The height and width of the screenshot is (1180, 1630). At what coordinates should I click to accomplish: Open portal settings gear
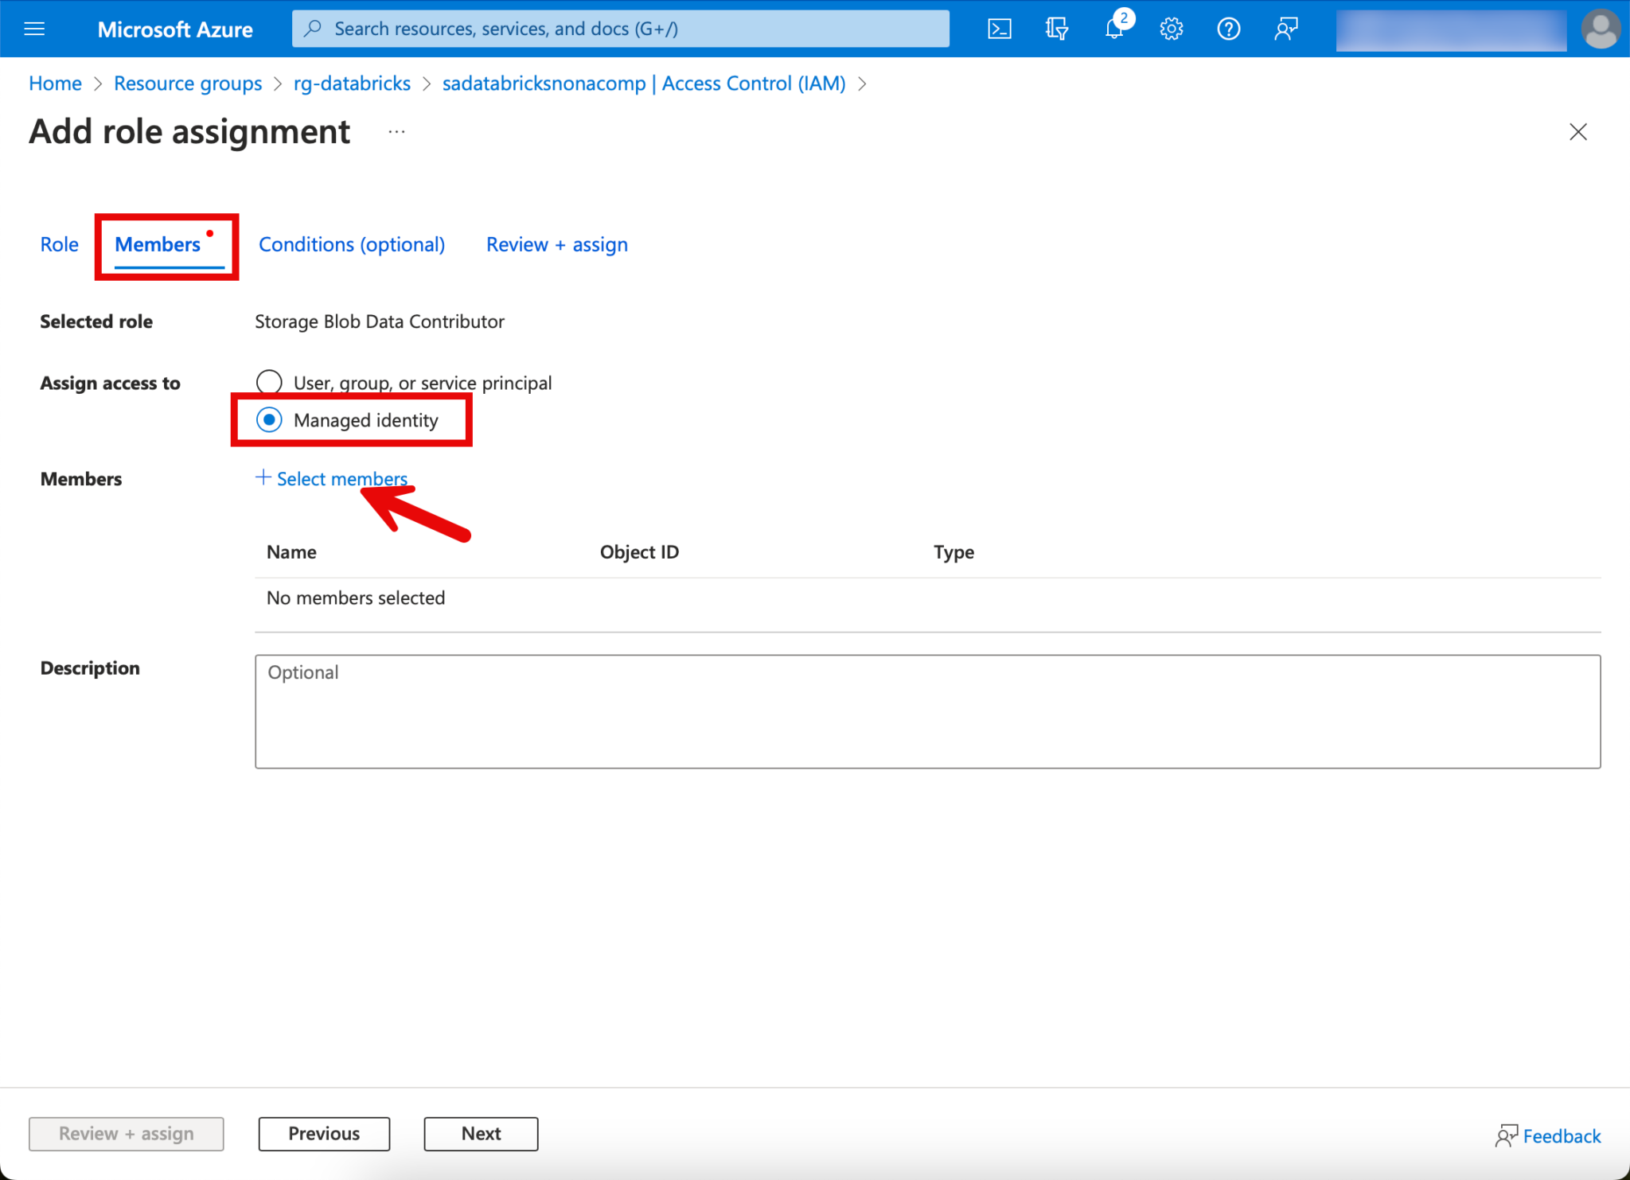coord(1171,29)
